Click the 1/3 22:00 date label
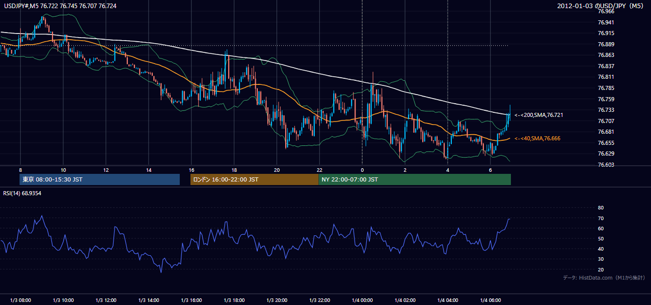 tap(319, 300)
